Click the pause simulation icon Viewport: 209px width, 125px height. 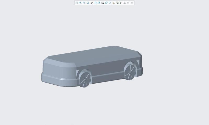(x=128, y=3)
